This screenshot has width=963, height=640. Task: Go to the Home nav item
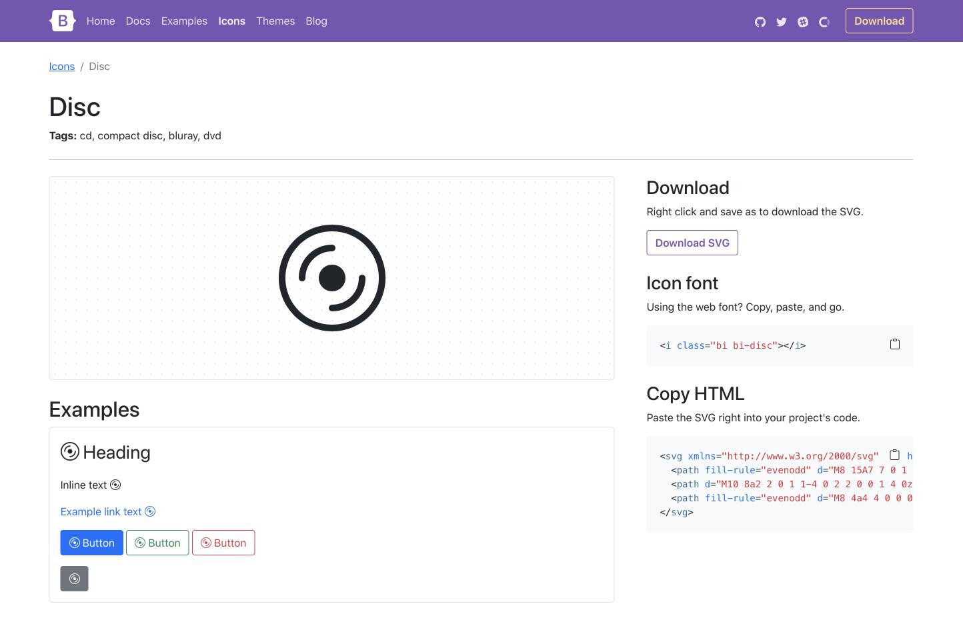point(101,21)
